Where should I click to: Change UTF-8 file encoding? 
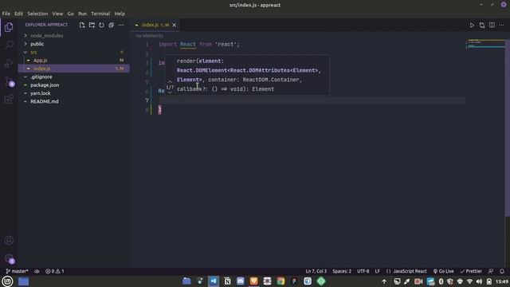(363, 271)
